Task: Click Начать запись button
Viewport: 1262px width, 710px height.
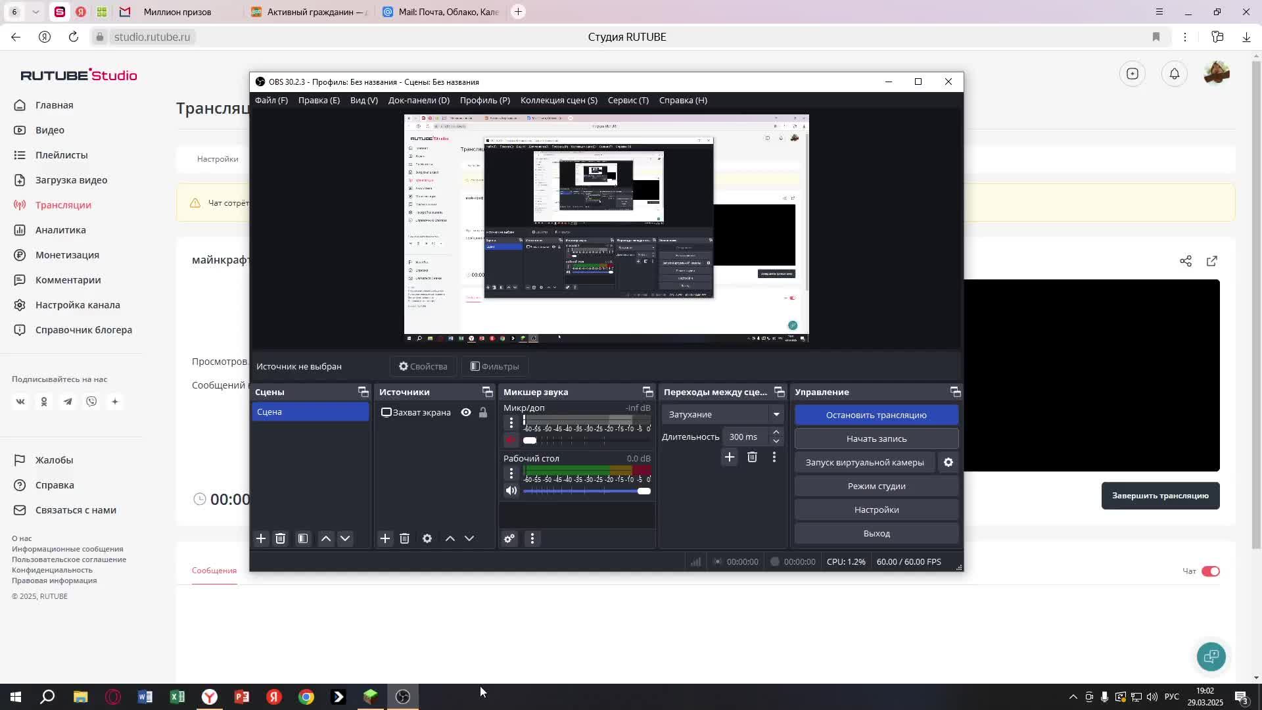Action: click(876, 439)
